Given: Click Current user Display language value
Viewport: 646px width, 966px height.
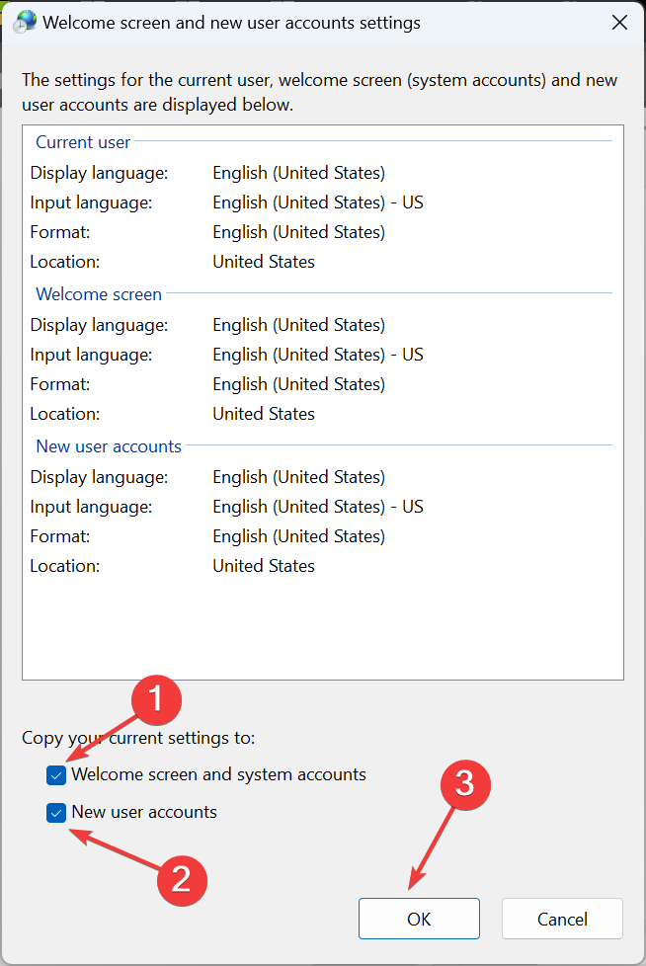Looking at the screenshot, I should point(298,173).
